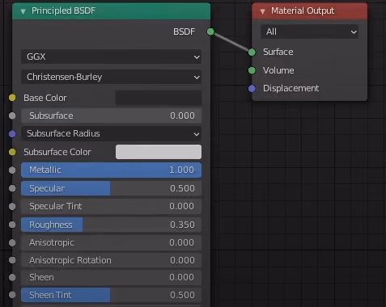
Task: Open the Base Color swatch picker
Action: [x=159, y=98]
